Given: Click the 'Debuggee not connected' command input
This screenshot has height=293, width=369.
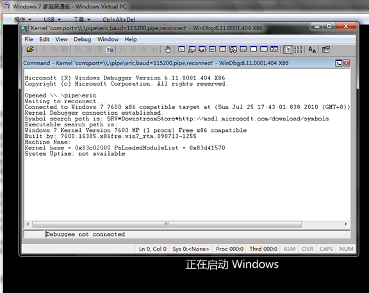Looking at the screenshot, I should click(x=197, y=235).
